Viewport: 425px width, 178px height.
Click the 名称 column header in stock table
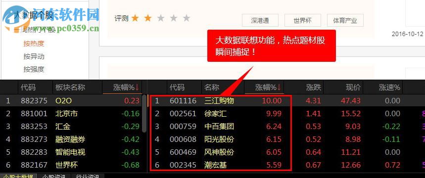coord(212,87)
